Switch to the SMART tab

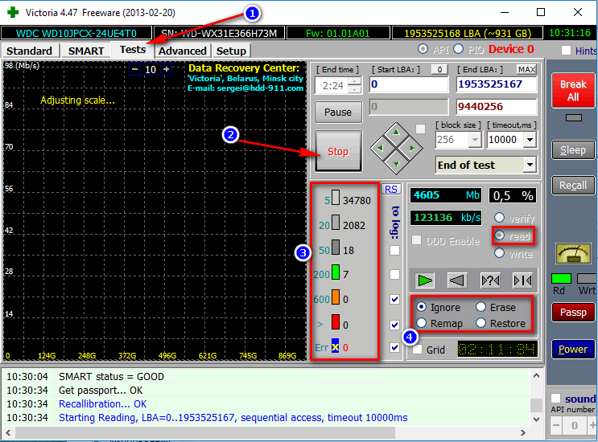tap(86, 51)
